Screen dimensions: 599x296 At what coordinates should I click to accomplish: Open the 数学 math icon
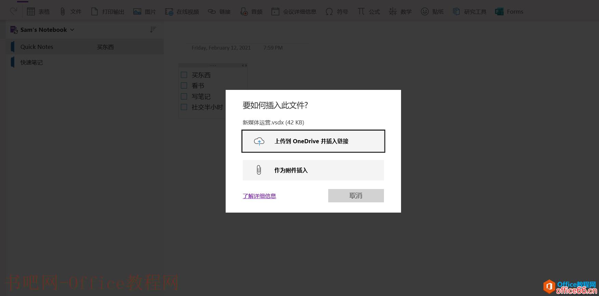(392, 12)
